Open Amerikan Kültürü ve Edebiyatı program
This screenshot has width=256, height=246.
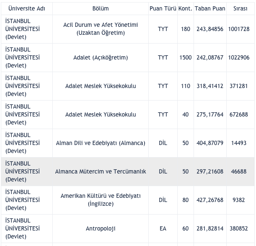point(101,200)
